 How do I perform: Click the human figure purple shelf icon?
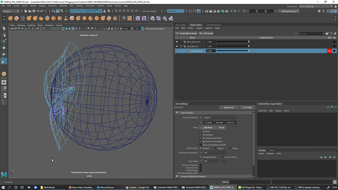144,18
